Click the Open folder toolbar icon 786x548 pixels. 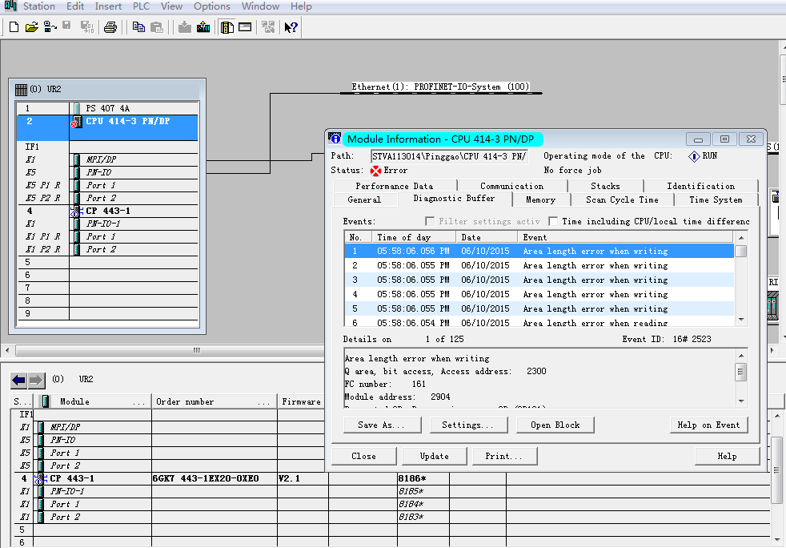click(31, 27)
